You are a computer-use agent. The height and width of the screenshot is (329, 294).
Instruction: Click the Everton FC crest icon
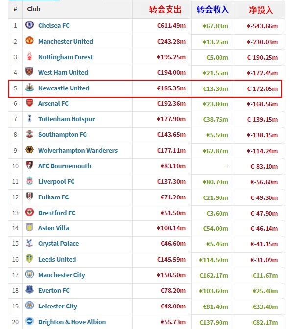tap(29, 290)
